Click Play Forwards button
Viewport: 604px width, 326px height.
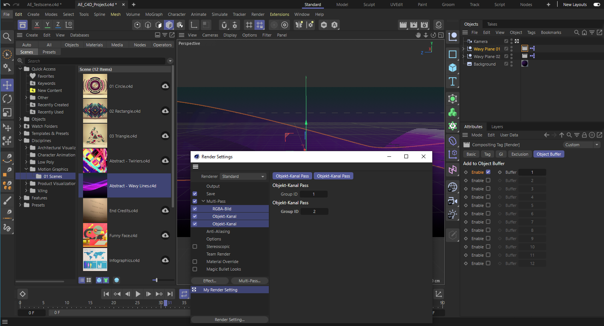tap(138, 294)
